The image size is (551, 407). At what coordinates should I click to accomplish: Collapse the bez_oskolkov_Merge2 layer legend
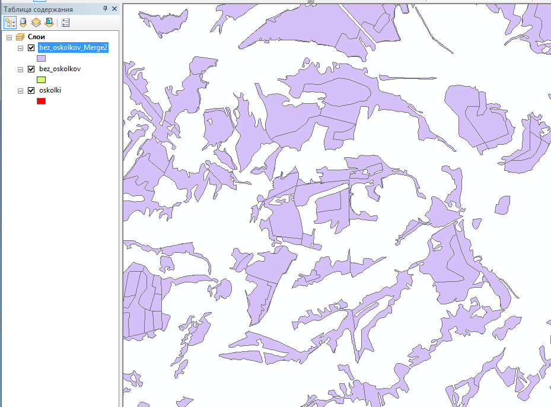[20, 48]
